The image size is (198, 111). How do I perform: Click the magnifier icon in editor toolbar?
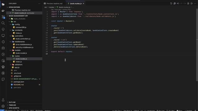point(174,3)
